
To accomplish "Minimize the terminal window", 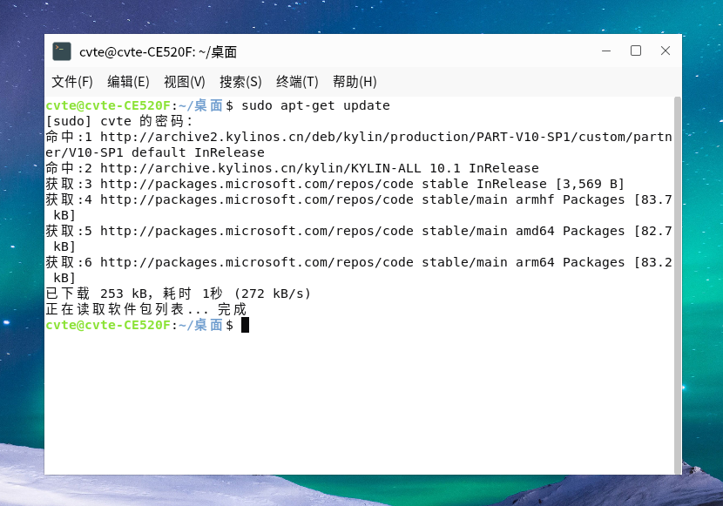I will [x=606, y=51].
